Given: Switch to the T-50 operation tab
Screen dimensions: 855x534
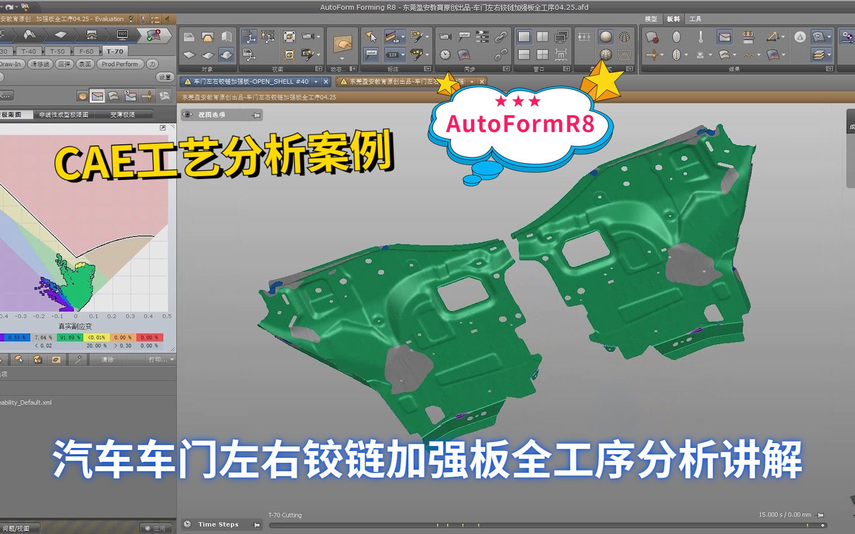Looking at the screenshot, I should coord(57,51).
